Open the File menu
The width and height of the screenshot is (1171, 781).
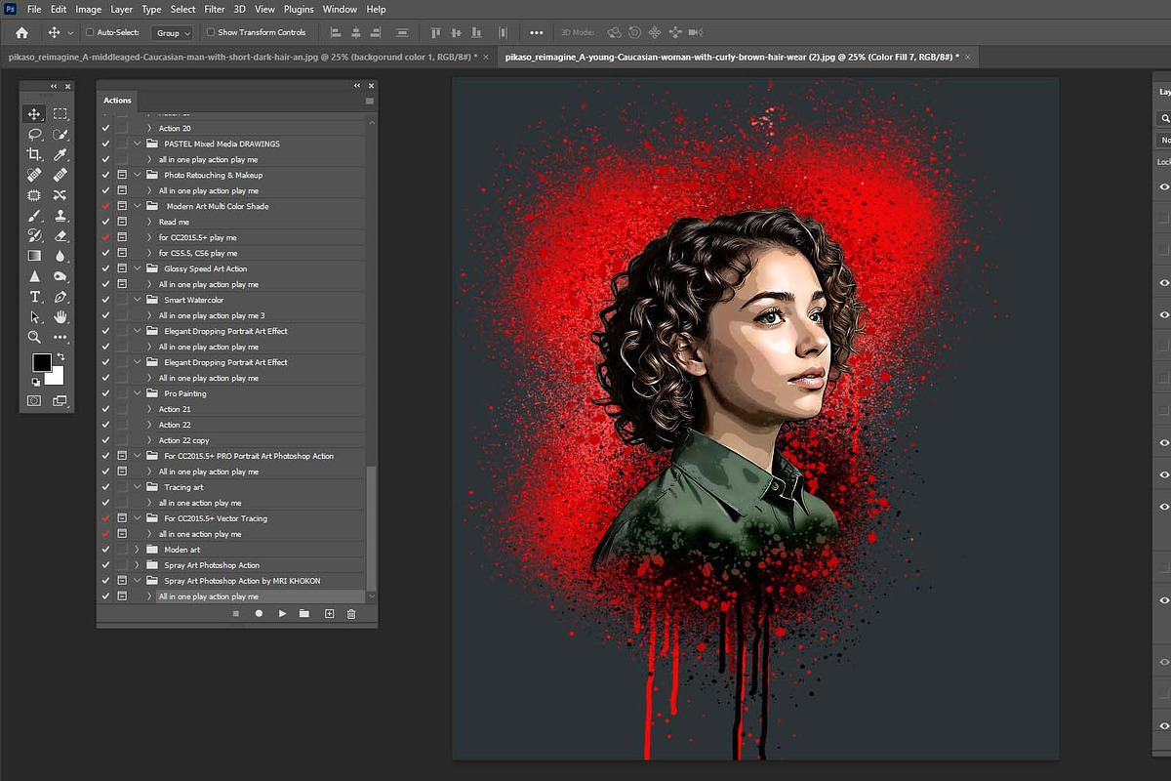click(x=34, y=9)
